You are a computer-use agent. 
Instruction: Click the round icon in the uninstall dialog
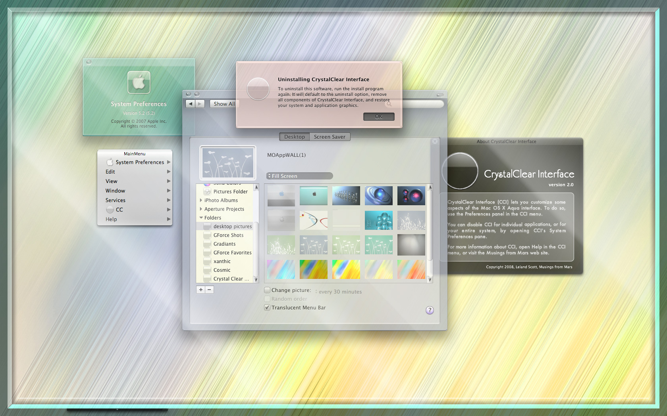pos(258,89)
